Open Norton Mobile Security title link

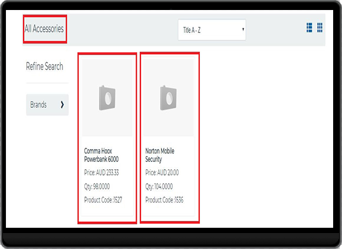point(160,155)
